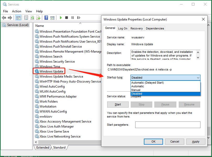This screenshot has height=157, width=212.
Task: Choose Automatic (Delayed Start) from the list
Action: (x=148, y=83)
